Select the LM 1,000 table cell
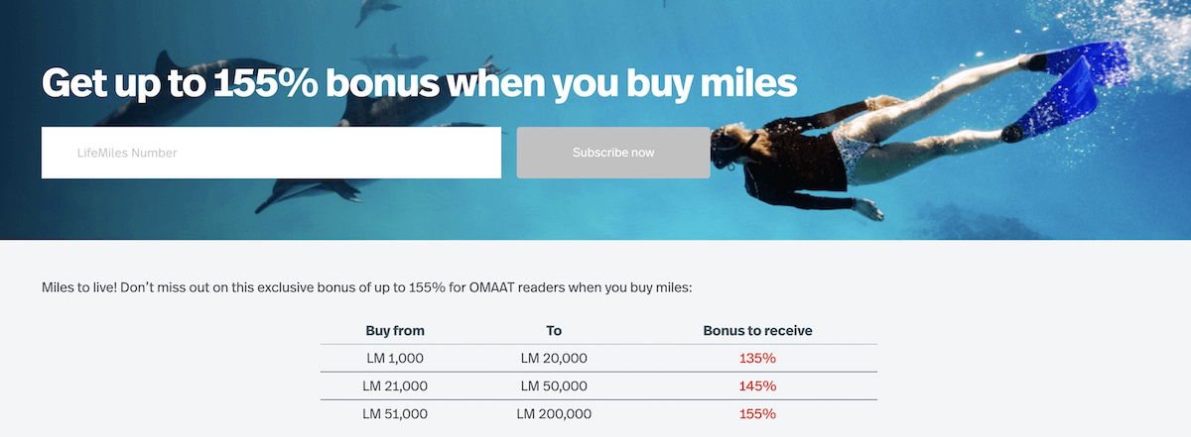The image size is (1191, 437). point(395,358)
